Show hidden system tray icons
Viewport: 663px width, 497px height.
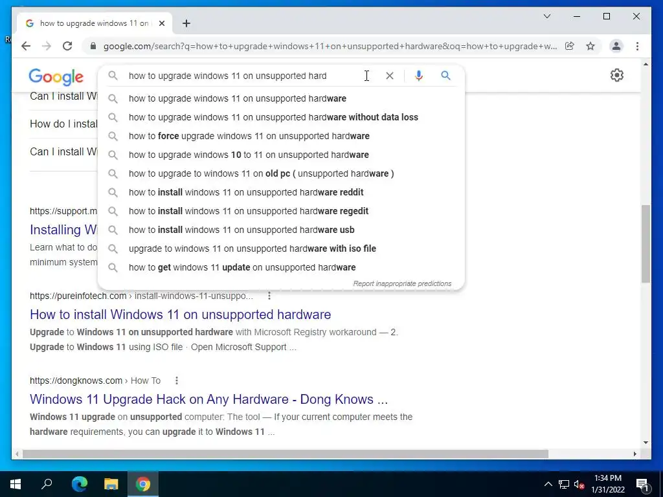[x=548, y=484]
